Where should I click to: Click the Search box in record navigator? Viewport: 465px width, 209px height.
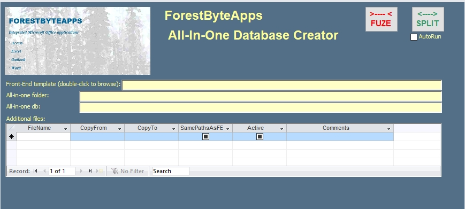[171, 171]
